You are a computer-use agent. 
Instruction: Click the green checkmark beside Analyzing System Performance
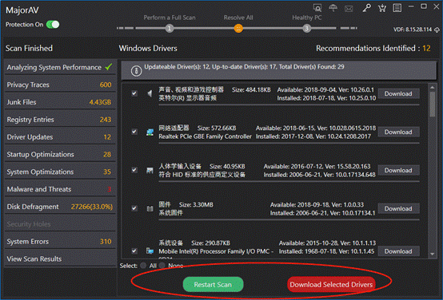tap(109, 67)
